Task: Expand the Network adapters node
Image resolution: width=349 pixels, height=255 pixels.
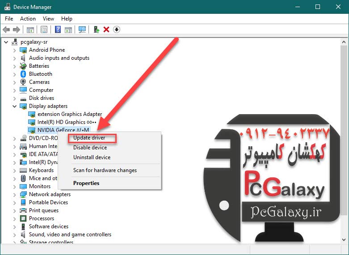Action: click(x=15, y=194)
